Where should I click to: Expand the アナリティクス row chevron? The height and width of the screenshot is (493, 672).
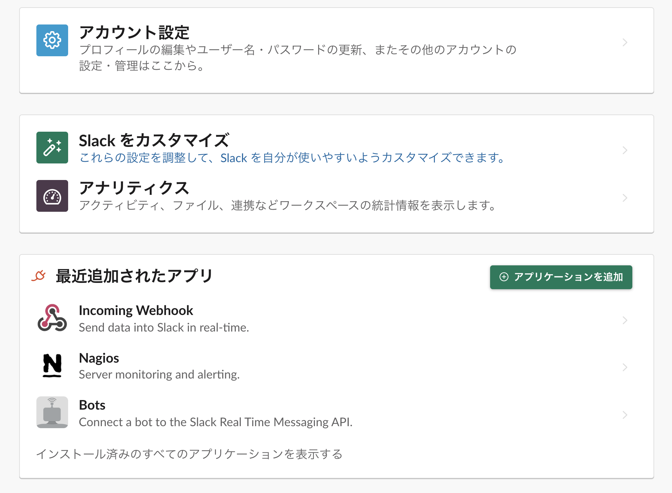click(625, 198)
